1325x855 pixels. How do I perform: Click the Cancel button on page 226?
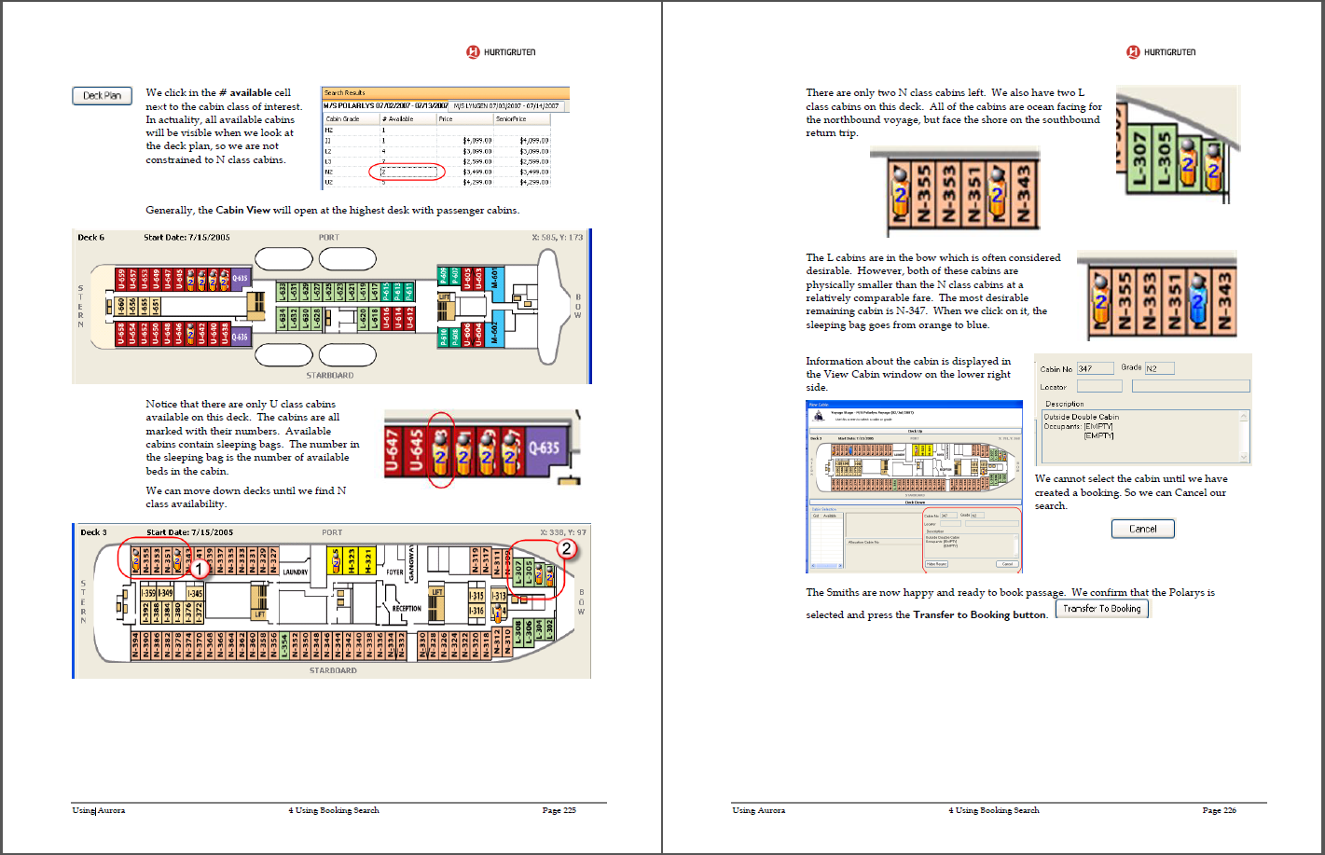click(x=1143, y=529)
